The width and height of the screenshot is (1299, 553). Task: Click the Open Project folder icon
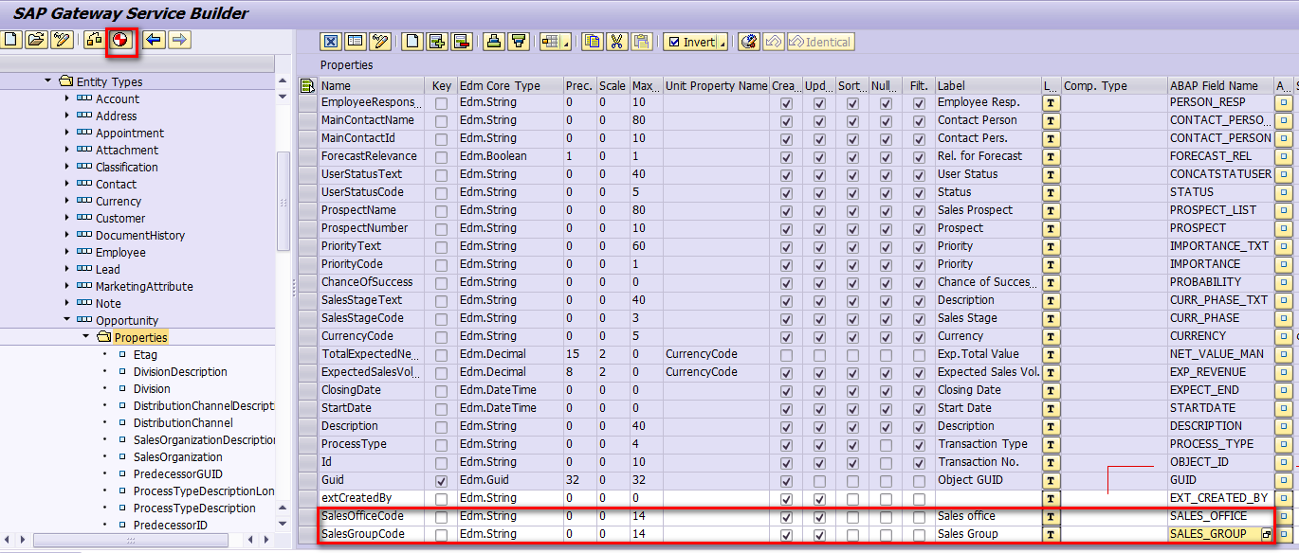[x=36, y=40]
